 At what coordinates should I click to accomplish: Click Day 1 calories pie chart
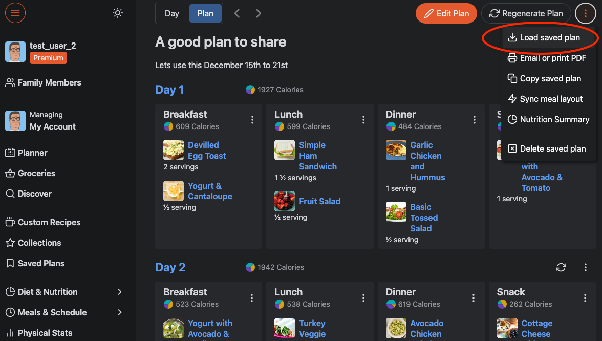point(250,90)
